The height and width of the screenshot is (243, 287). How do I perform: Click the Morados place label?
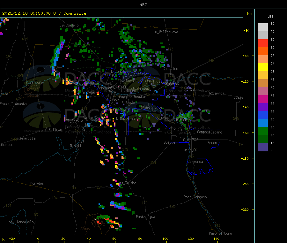click(x=37, y=183)
